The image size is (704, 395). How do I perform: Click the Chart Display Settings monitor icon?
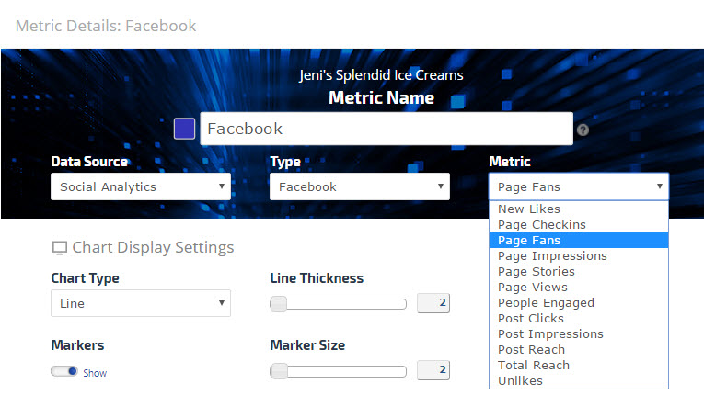pyautogui.click(x=60, y=248)
